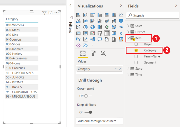The width and height of the screenshot is (180, 127).
Task: Collapse the Item table in Fields
Action: 128,38
